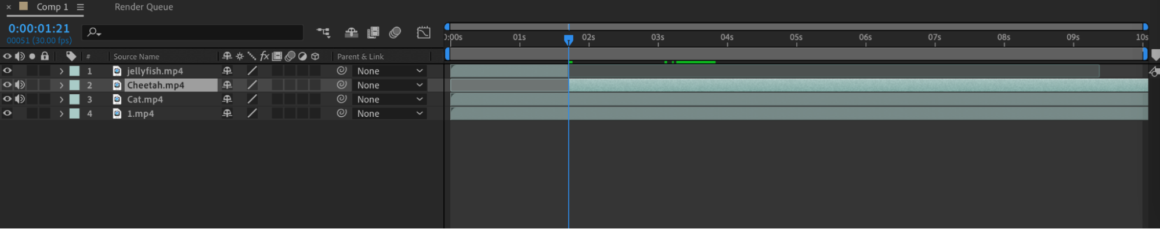The image size is (1160, 229).
Task: Click the Time Navigator end handle
Action: 1145,27
